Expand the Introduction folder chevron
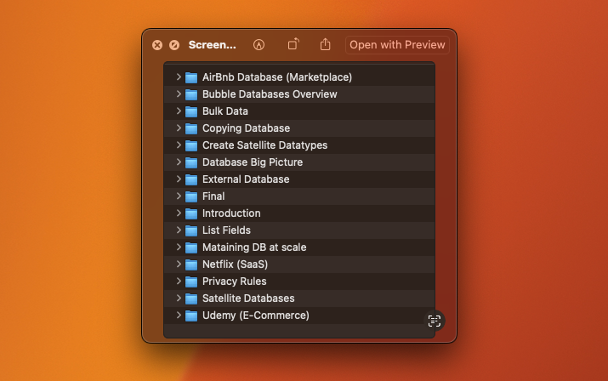 179,213
